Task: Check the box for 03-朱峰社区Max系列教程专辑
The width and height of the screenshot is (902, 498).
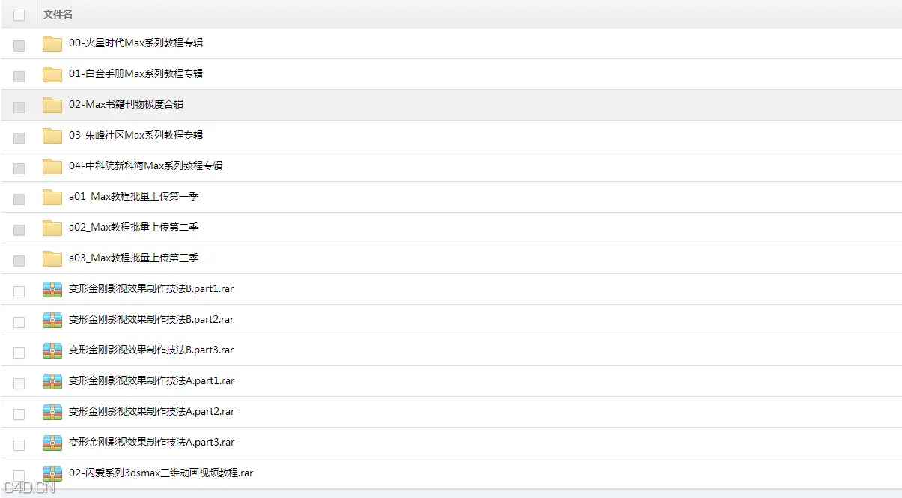Action: pyautogui.click(x=19, y=138)
